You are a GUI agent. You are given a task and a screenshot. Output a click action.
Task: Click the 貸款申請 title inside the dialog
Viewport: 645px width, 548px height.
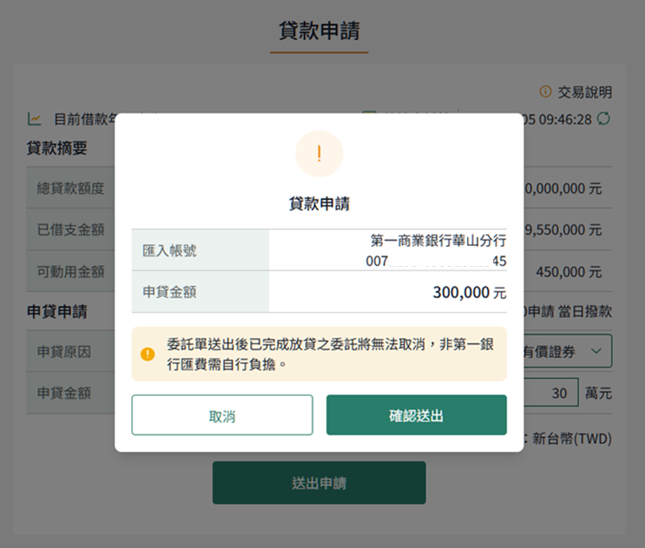[319, 204]
